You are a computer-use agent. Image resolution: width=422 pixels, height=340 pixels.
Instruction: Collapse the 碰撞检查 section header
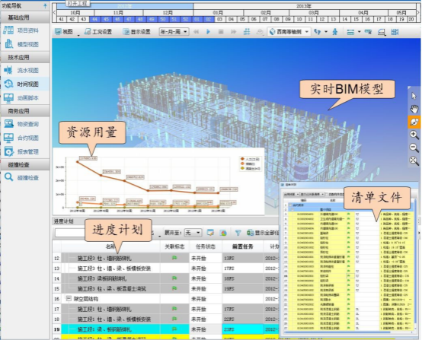click(25, 164)
